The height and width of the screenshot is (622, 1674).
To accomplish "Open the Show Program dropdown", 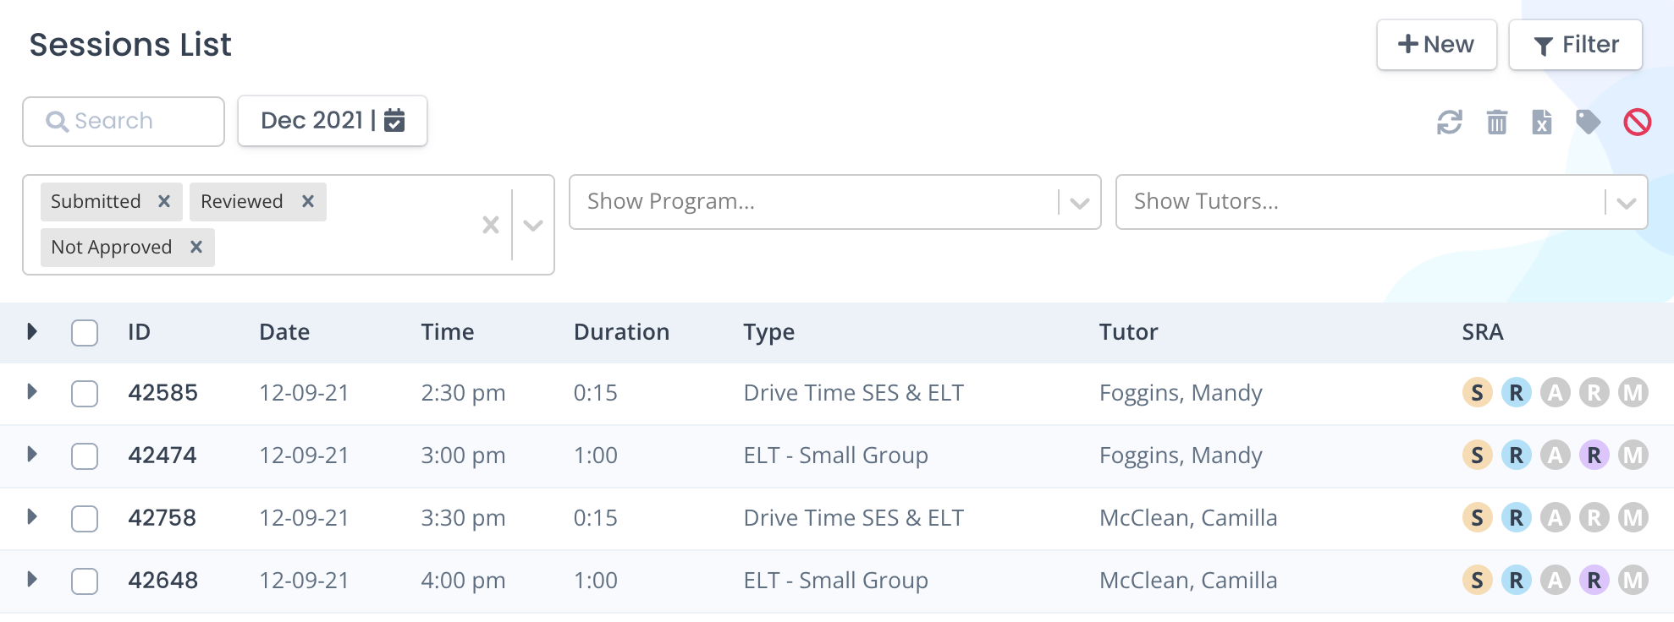I will point(834,202).
